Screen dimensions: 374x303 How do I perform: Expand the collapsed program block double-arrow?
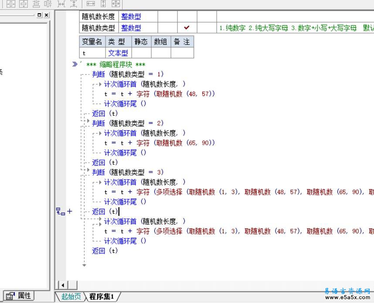[x=75, y=64]
